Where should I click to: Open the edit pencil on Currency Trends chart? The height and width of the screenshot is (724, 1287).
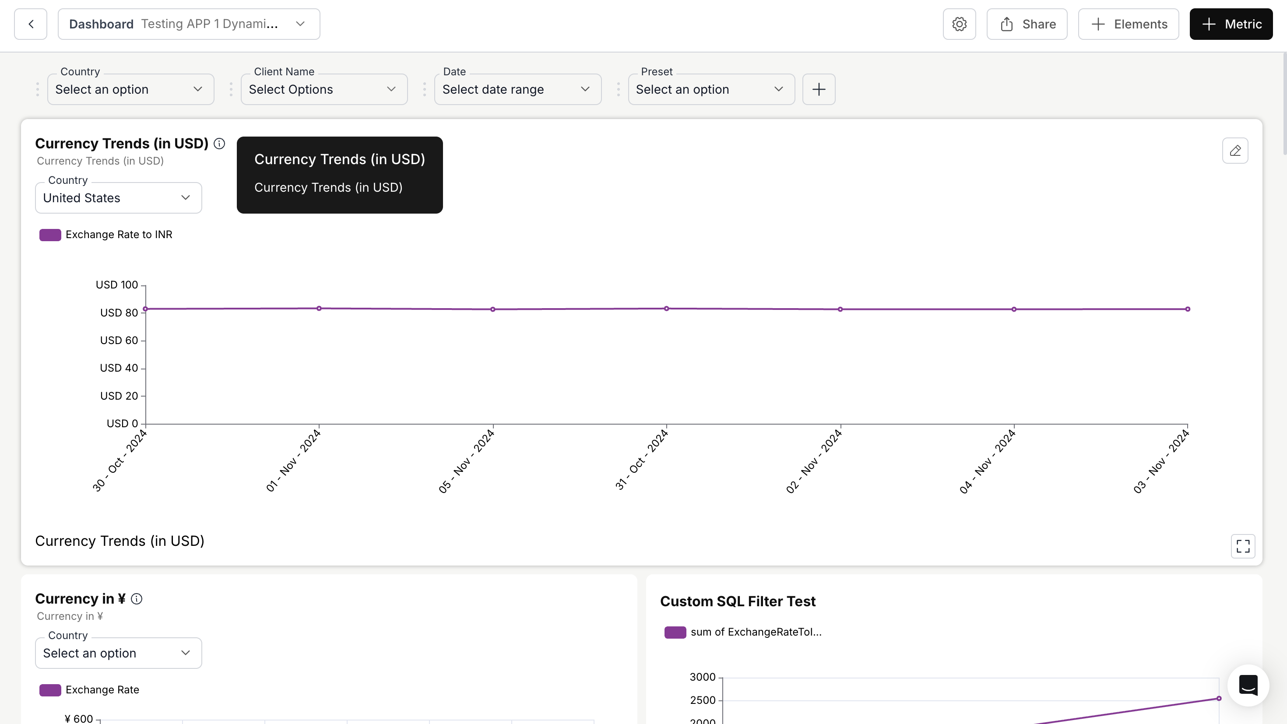coord(1234,151)
